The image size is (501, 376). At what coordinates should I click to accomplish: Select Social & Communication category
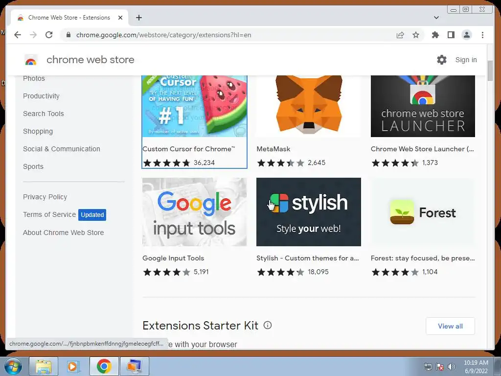62,149
